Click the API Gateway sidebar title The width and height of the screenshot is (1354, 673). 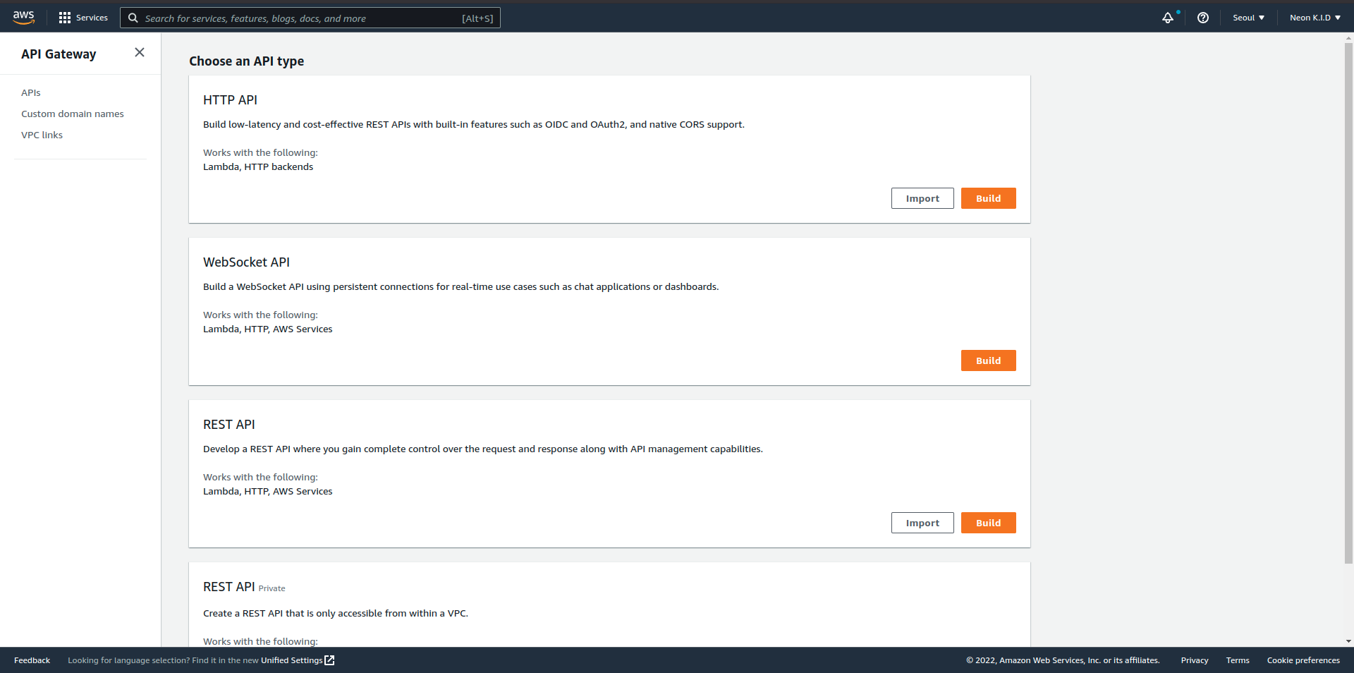[x=59, y=54]
